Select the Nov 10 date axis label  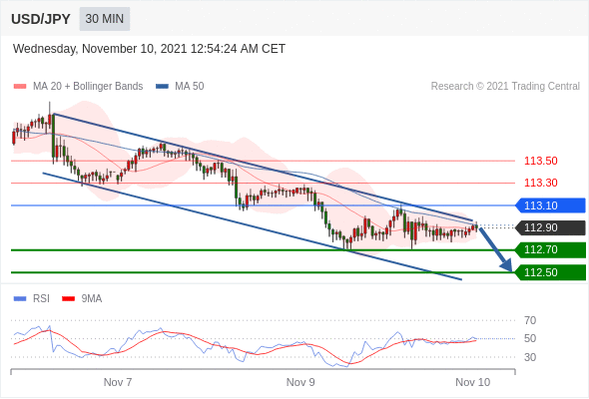(472, 382)
